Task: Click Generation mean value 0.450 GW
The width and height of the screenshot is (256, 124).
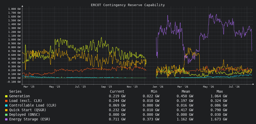Action: pyautogui.click(x=185, y=96)
